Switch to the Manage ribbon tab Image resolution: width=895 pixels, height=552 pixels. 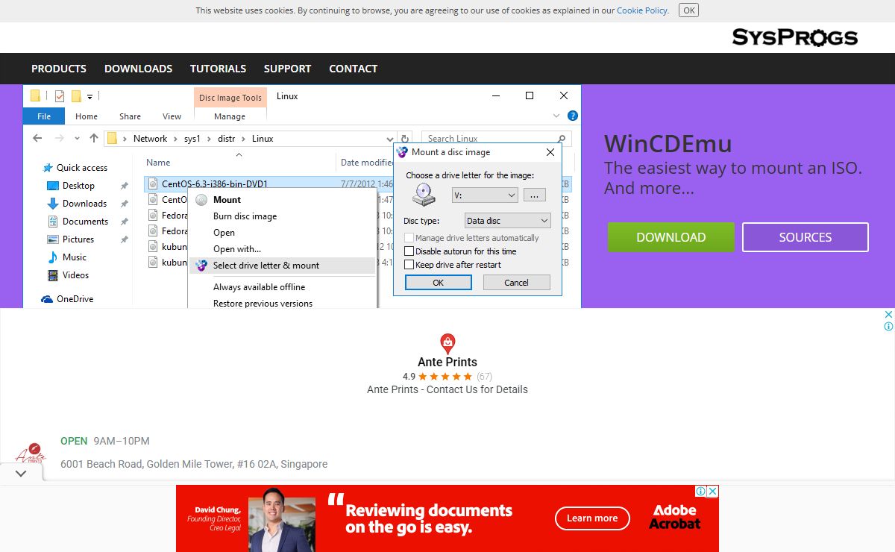point(230,116)
